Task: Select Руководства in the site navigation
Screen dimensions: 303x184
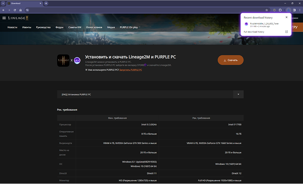Action: 43,27
